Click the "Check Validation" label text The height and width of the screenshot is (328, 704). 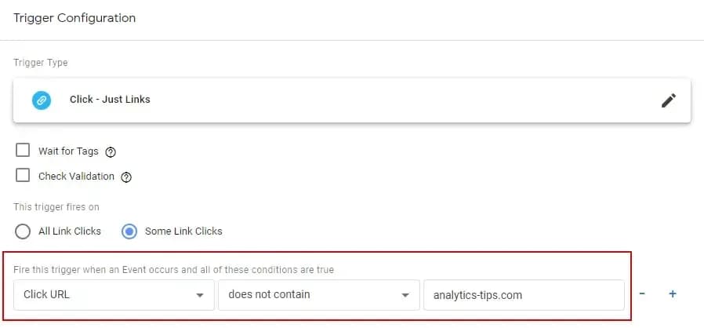pos(76,177)
